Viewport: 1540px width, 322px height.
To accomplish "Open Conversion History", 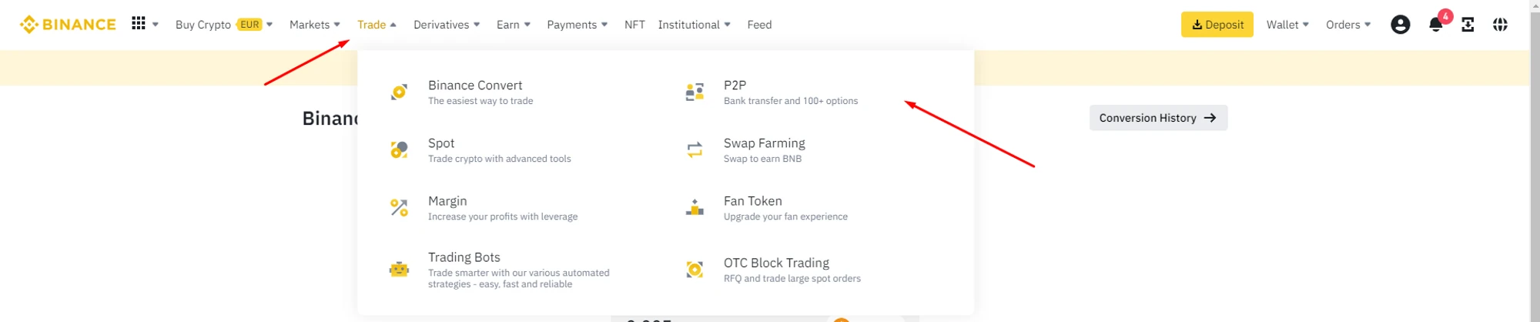I will (1157, 118).
